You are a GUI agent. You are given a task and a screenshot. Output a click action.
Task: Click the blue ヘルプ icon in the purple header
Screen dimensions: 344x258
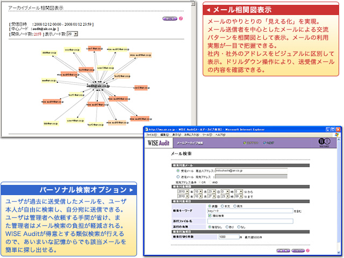pyautogui.click(x=264, y=143)
